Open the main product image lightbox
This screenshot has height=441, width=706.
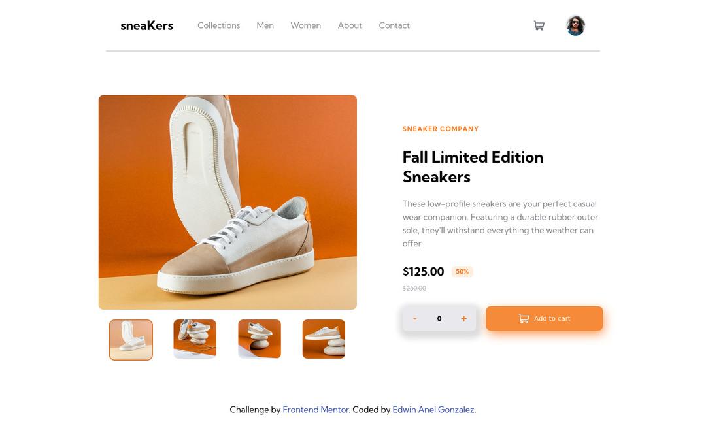227,202
